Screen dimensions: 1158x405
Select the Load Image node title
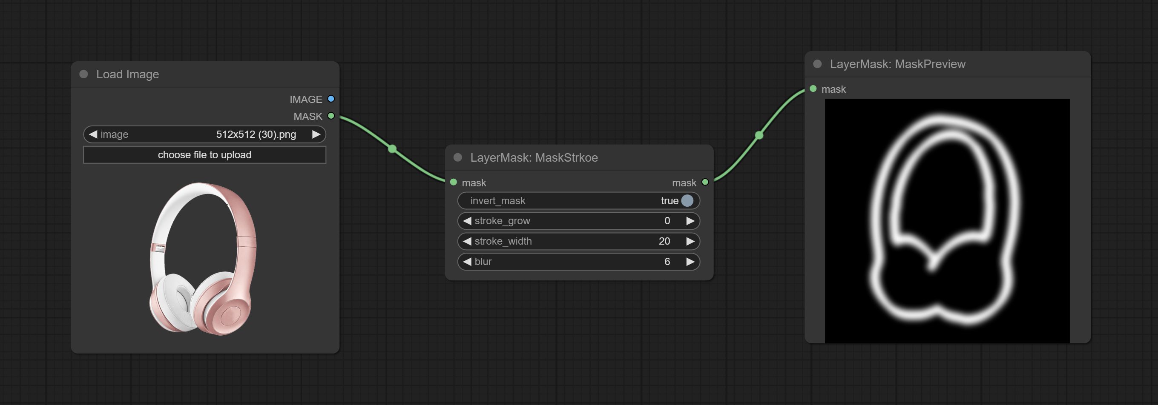pos(128,74)
